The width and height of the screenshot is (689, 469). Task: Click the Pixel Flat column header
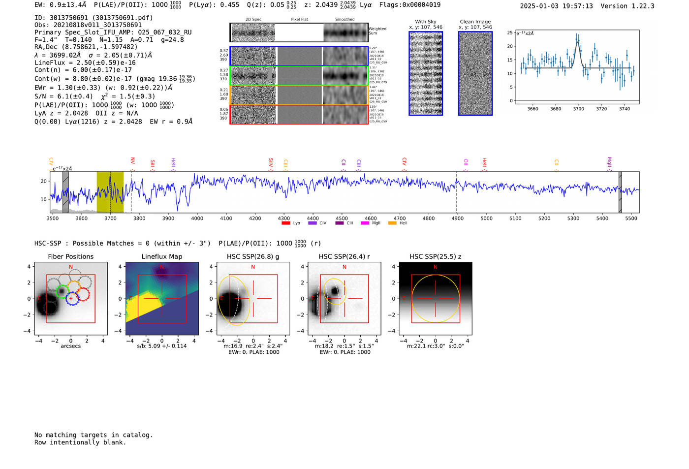pos(299,19)
